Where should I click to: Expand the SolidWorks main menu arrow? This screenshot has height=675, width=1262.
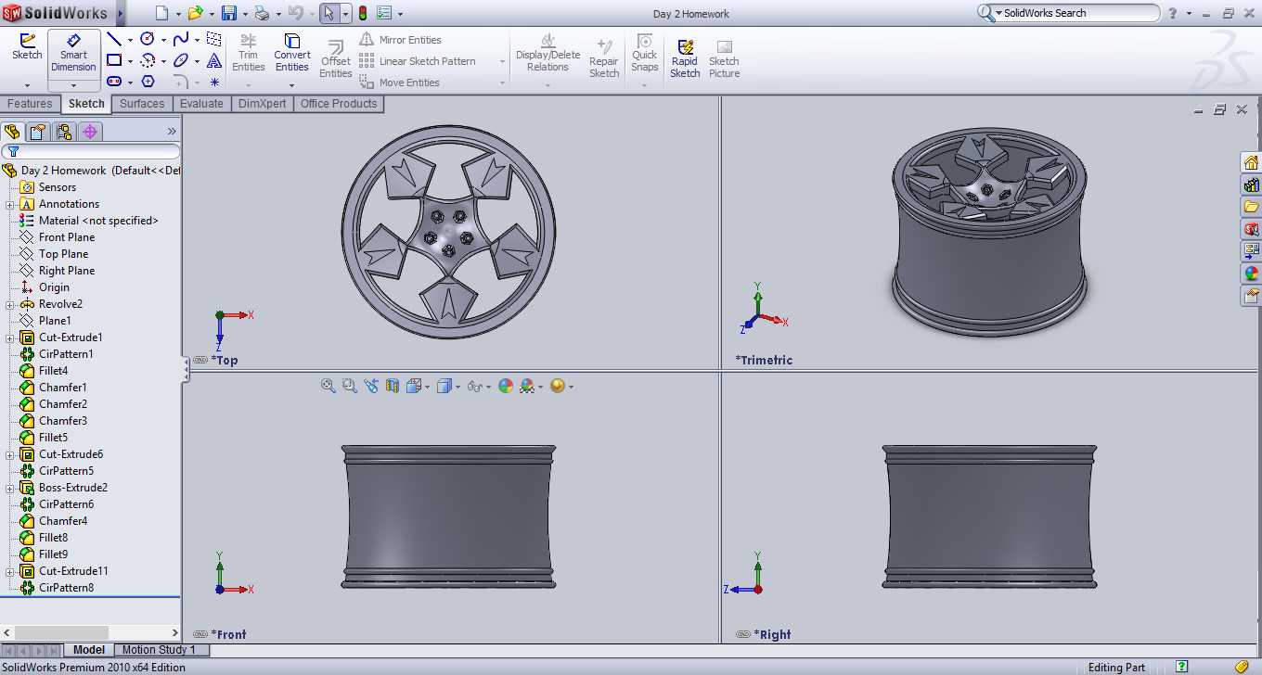point(120,13)
